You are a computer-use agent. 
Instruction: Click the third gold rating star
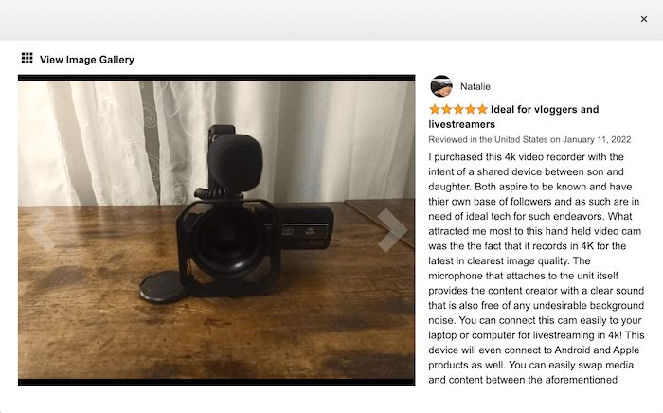[458, 110]
